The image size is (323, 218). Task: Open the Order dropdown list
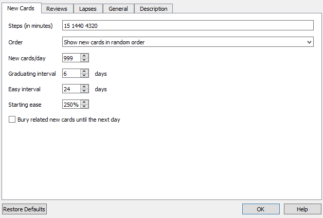188,42
